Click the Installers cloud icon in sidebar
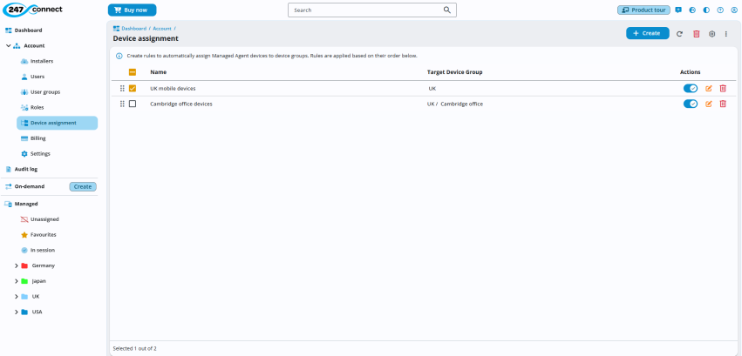 tap(24, 62)
